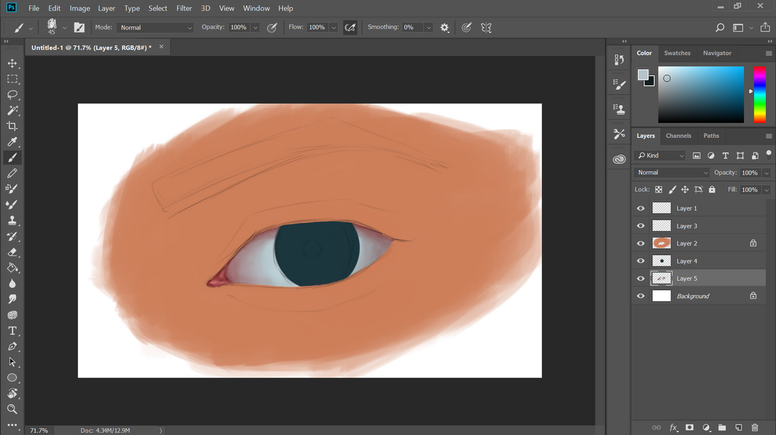Choose the Crop tool
The width and height of the screenshot is (776, 435).
click(12, 126)
